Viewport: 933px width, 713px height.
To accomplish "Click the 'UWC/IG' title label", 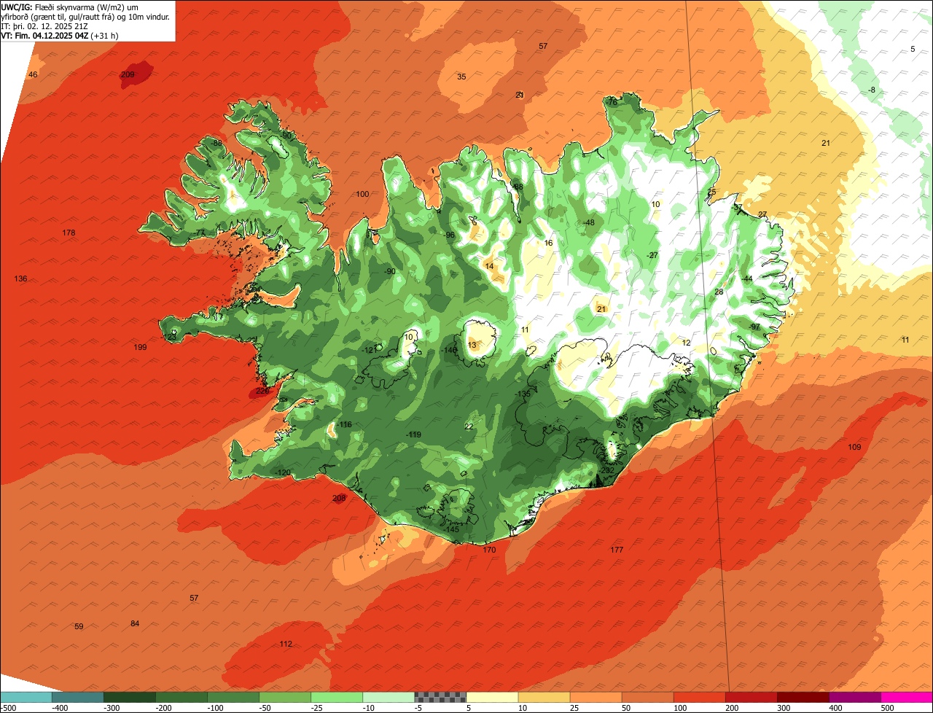I will tap(16, 7).
